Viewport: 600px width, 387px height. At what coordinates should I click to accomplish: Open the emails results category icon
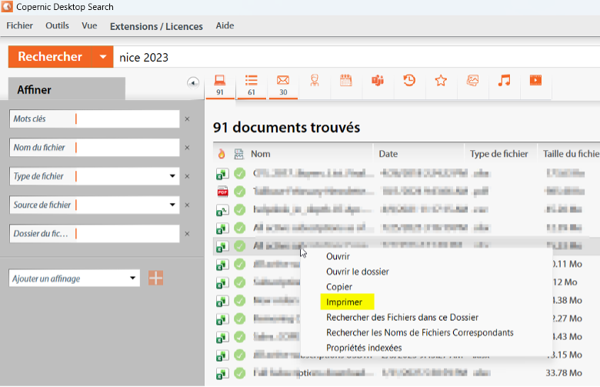[283, 81]
